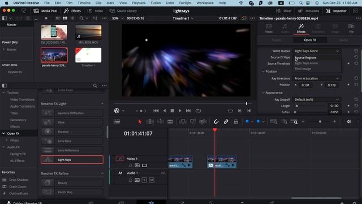Select the Open FX sub-tab
This screenshot has width=362, height=204.
pyautogui.click(x=310, y=40)
